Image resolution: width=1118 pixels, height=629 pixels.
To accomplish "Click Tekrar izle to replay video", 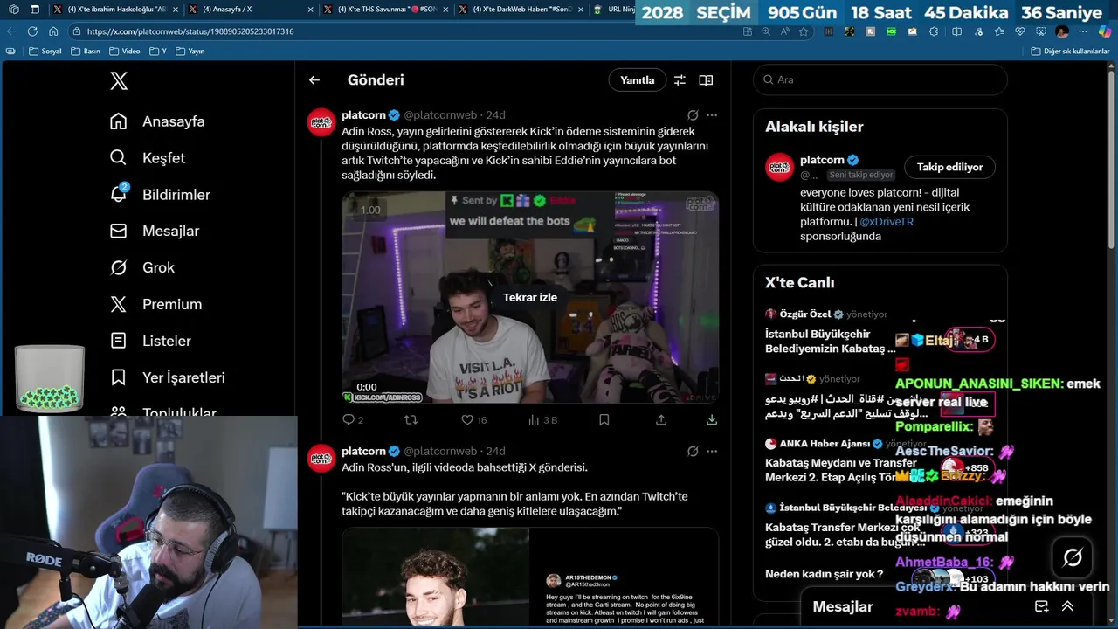I will [530, 298].
